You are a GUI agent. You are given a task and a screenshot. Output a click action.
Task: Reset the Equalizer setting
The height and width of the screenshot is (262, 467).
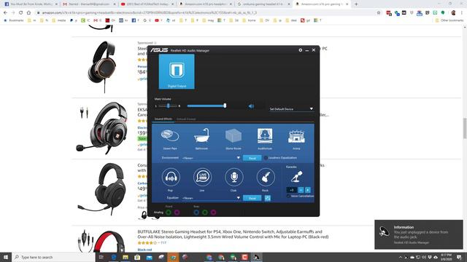click(x=252, y=198)
